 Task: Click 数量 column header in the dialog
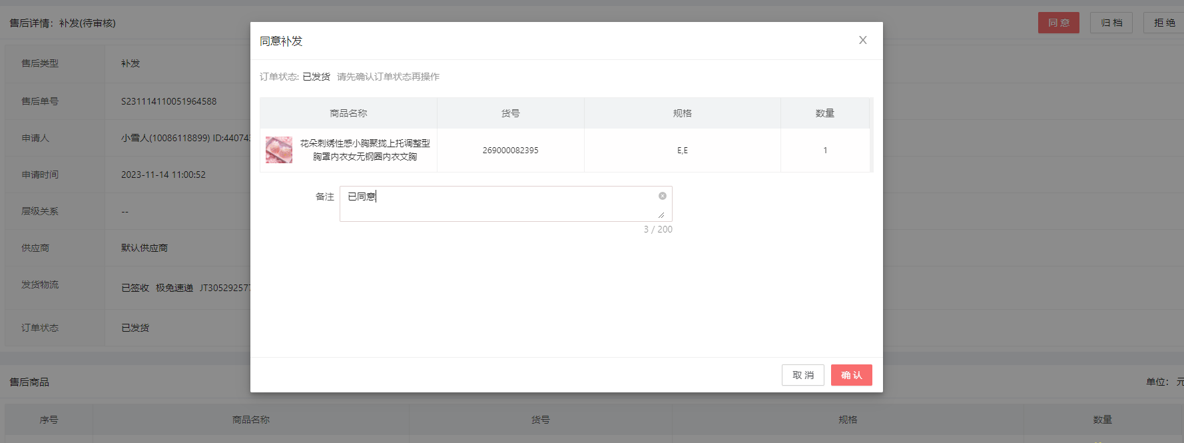point(824,113)
